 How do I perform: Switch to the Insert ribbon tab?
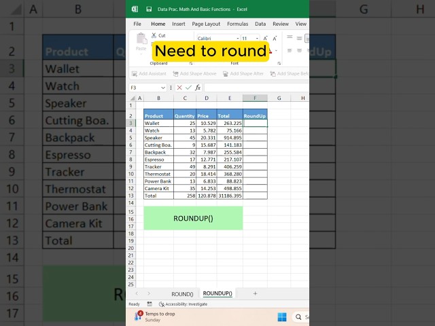point(178,24)
